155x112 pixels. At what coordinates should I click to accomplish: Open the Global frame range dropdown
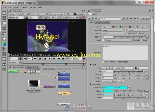[15, 63]
